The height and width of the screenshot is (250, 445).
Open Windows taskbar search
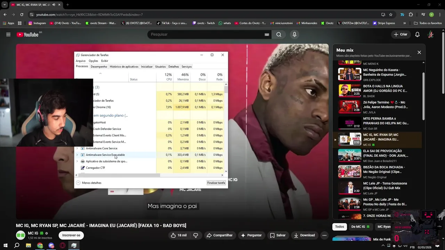click(x=17, y=245)
